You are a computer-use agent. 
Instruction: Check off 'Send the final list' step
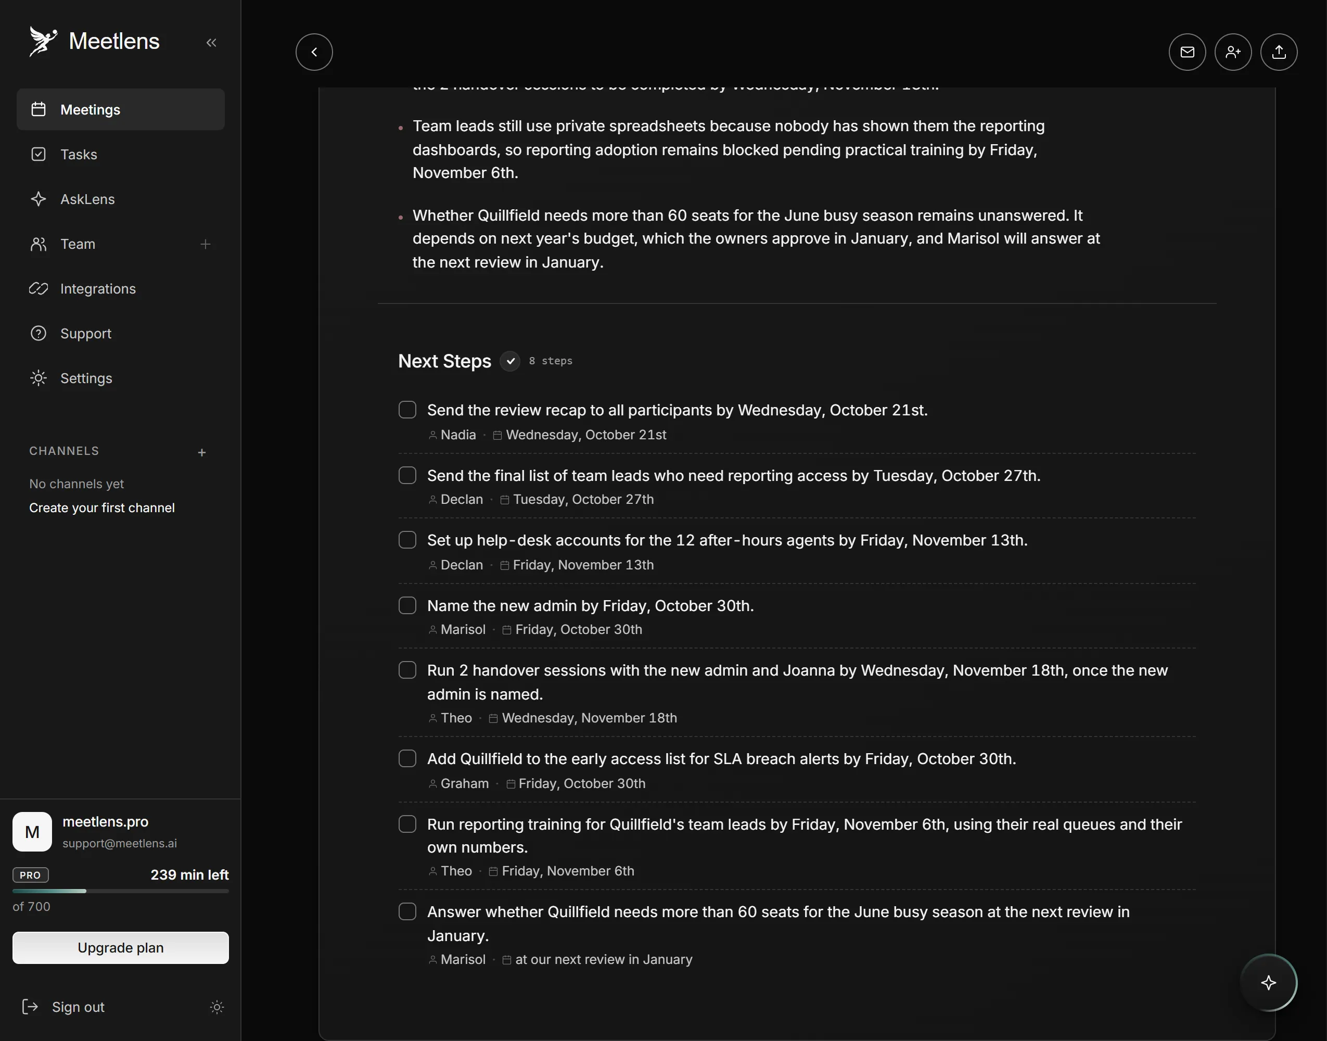coord(407,475)
